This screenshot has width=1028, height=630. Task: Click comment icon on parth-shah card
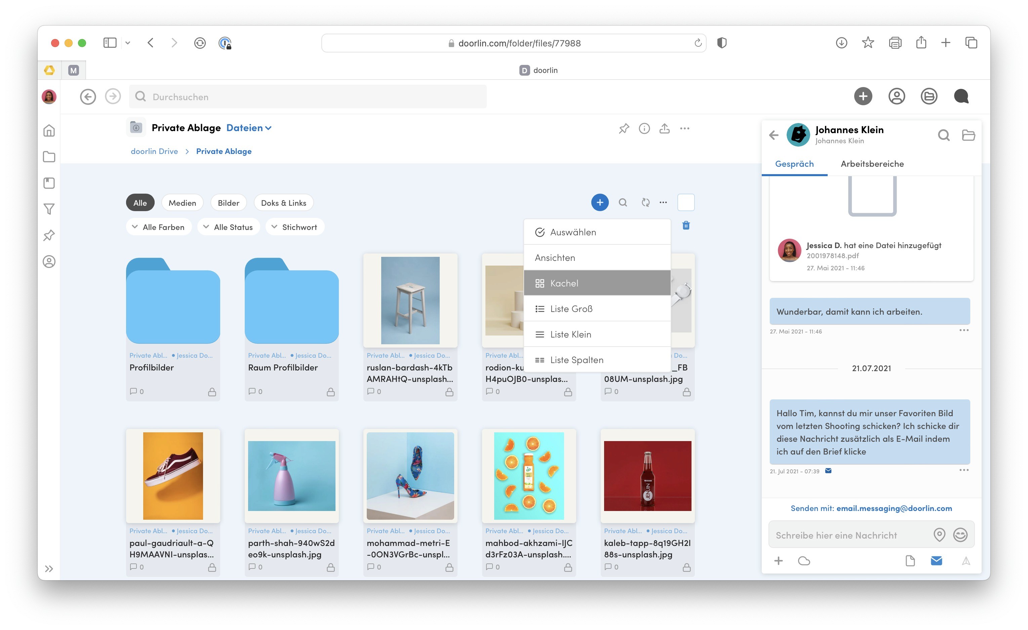pos(251,566)
